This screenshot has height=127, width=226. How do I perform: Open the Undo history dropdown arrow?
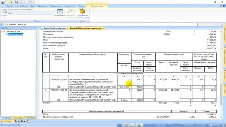[34, 2]
